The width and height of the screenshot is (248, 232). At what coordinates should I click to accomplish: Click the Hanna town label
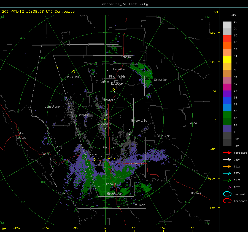tap(193, 123)
